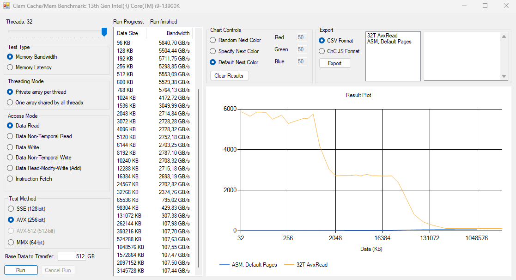
Task: Click the results list vertical scrollbar
Action: [199, 178]
